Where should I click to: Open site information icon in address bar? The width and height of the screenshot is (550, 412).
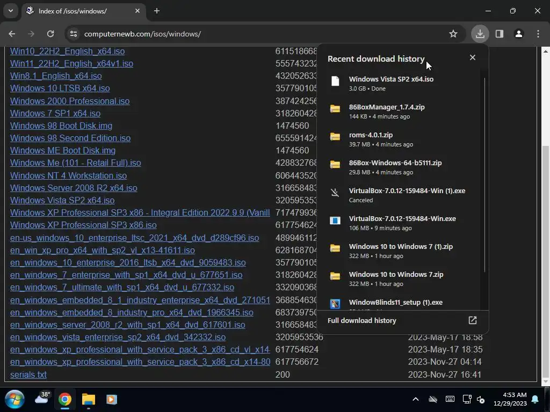(73, 34)
